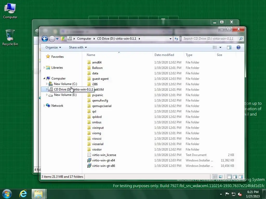Screen dimensions: 266x199
Task: Expand New Volume (C:) tree node
Action: pyautogui.click(x=47, y=84)
